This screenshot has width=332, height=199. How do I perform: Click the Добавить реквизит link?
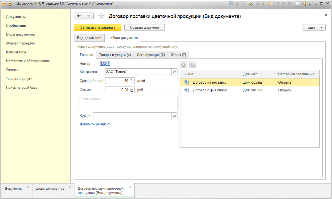pyautogui.click(x=95, y=124)
